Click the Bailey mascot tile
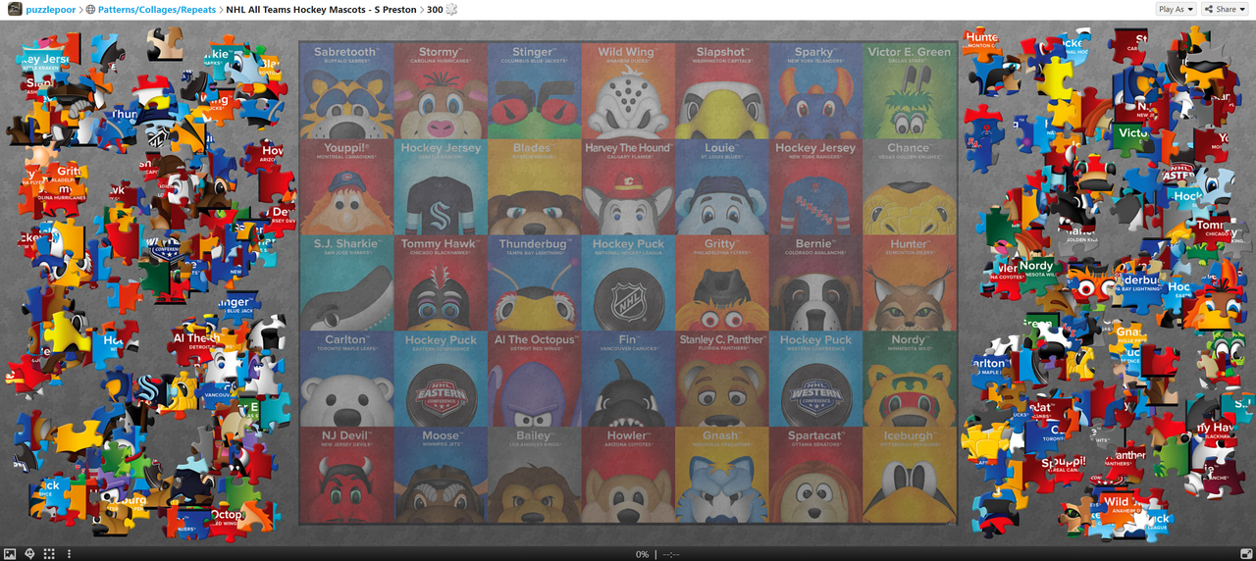The height and width of the screenshot is (561, 1256). [534, 475]
